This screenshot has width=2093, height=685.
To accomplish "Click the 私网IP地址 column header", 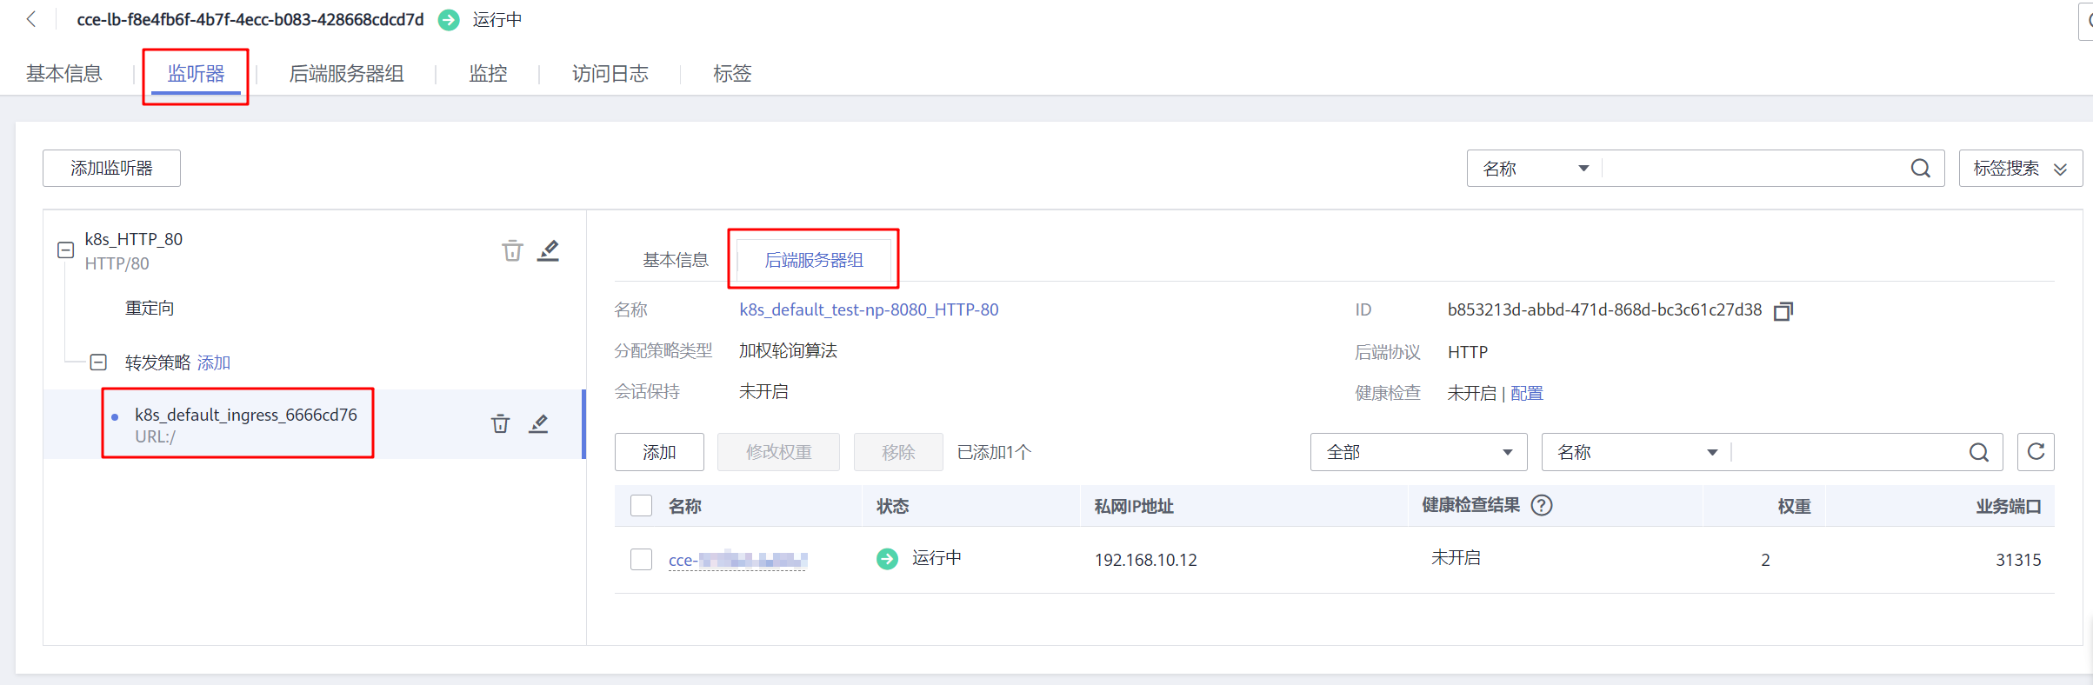I will [x=1134, y=506].
